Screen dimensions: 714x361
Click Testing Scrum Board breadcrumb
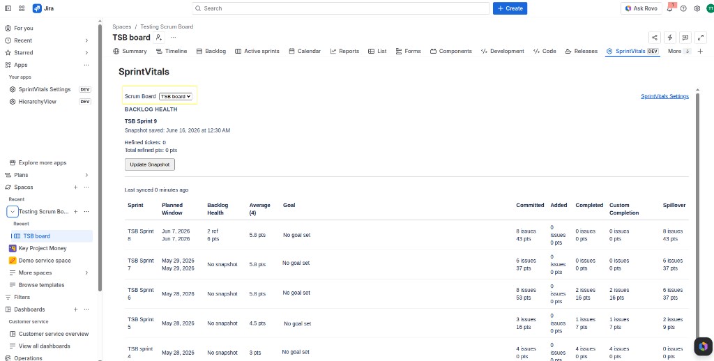pos(167,26)
